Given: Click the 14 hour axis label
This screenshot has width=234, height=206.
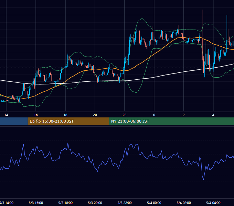Looking at the screenshot, I should (x=6, y=115).
